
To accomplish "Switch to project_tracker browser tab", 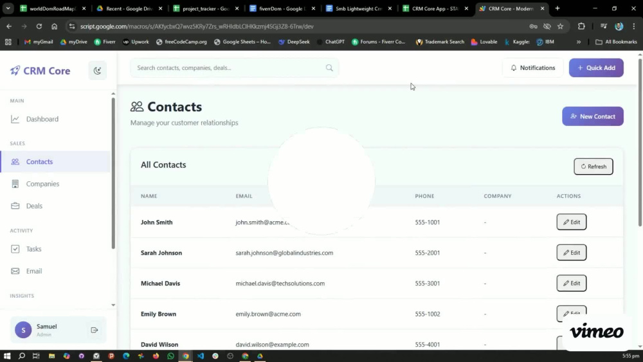I will point(206,8).
